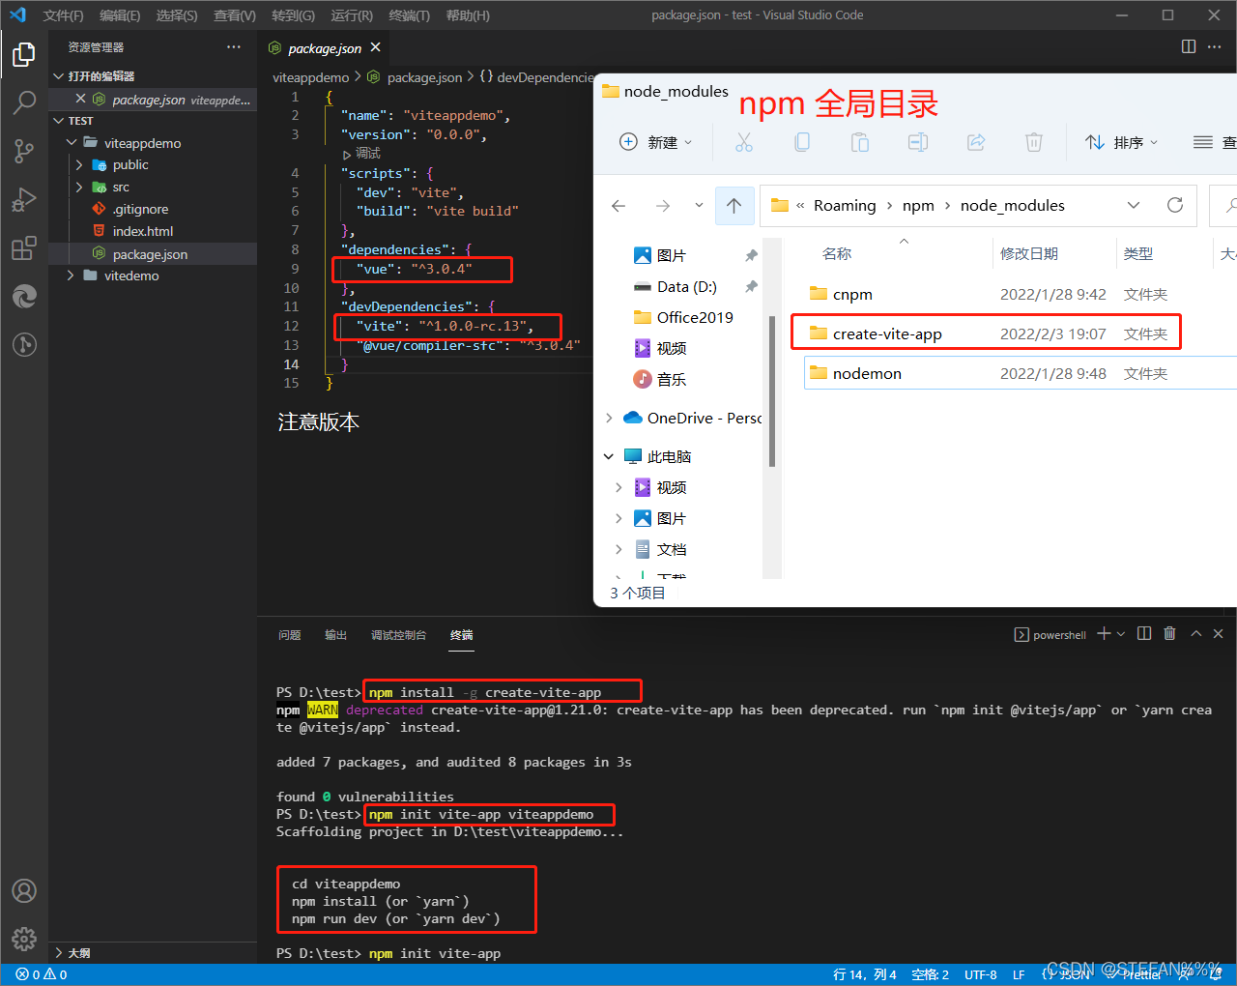Click the share icon in file explorer toolbar
Screen dimensions: 1237x986
(976, 142)
